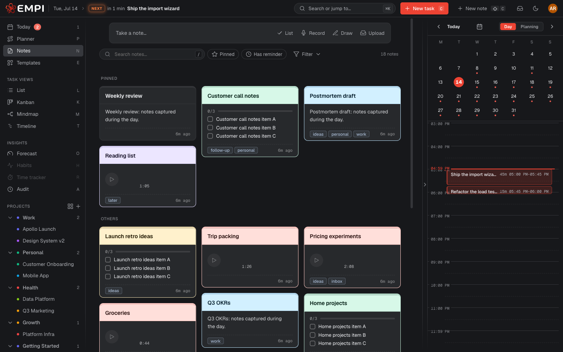Check Home projects item A
The height and width of the screenshot is (352, 563).
click(x=312, y=327)
